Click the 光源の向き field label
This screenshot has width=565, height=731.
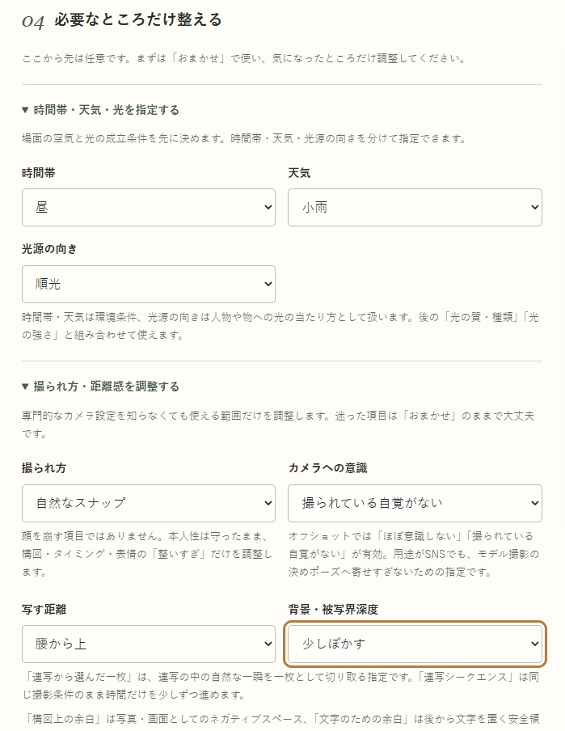coord(49,249)
